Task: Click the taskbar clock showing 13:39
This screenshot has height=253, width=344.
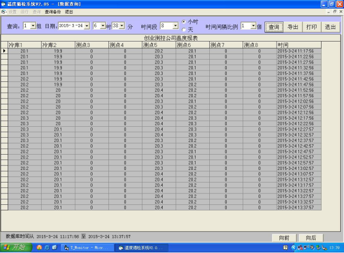Action: tap(334, 248)
